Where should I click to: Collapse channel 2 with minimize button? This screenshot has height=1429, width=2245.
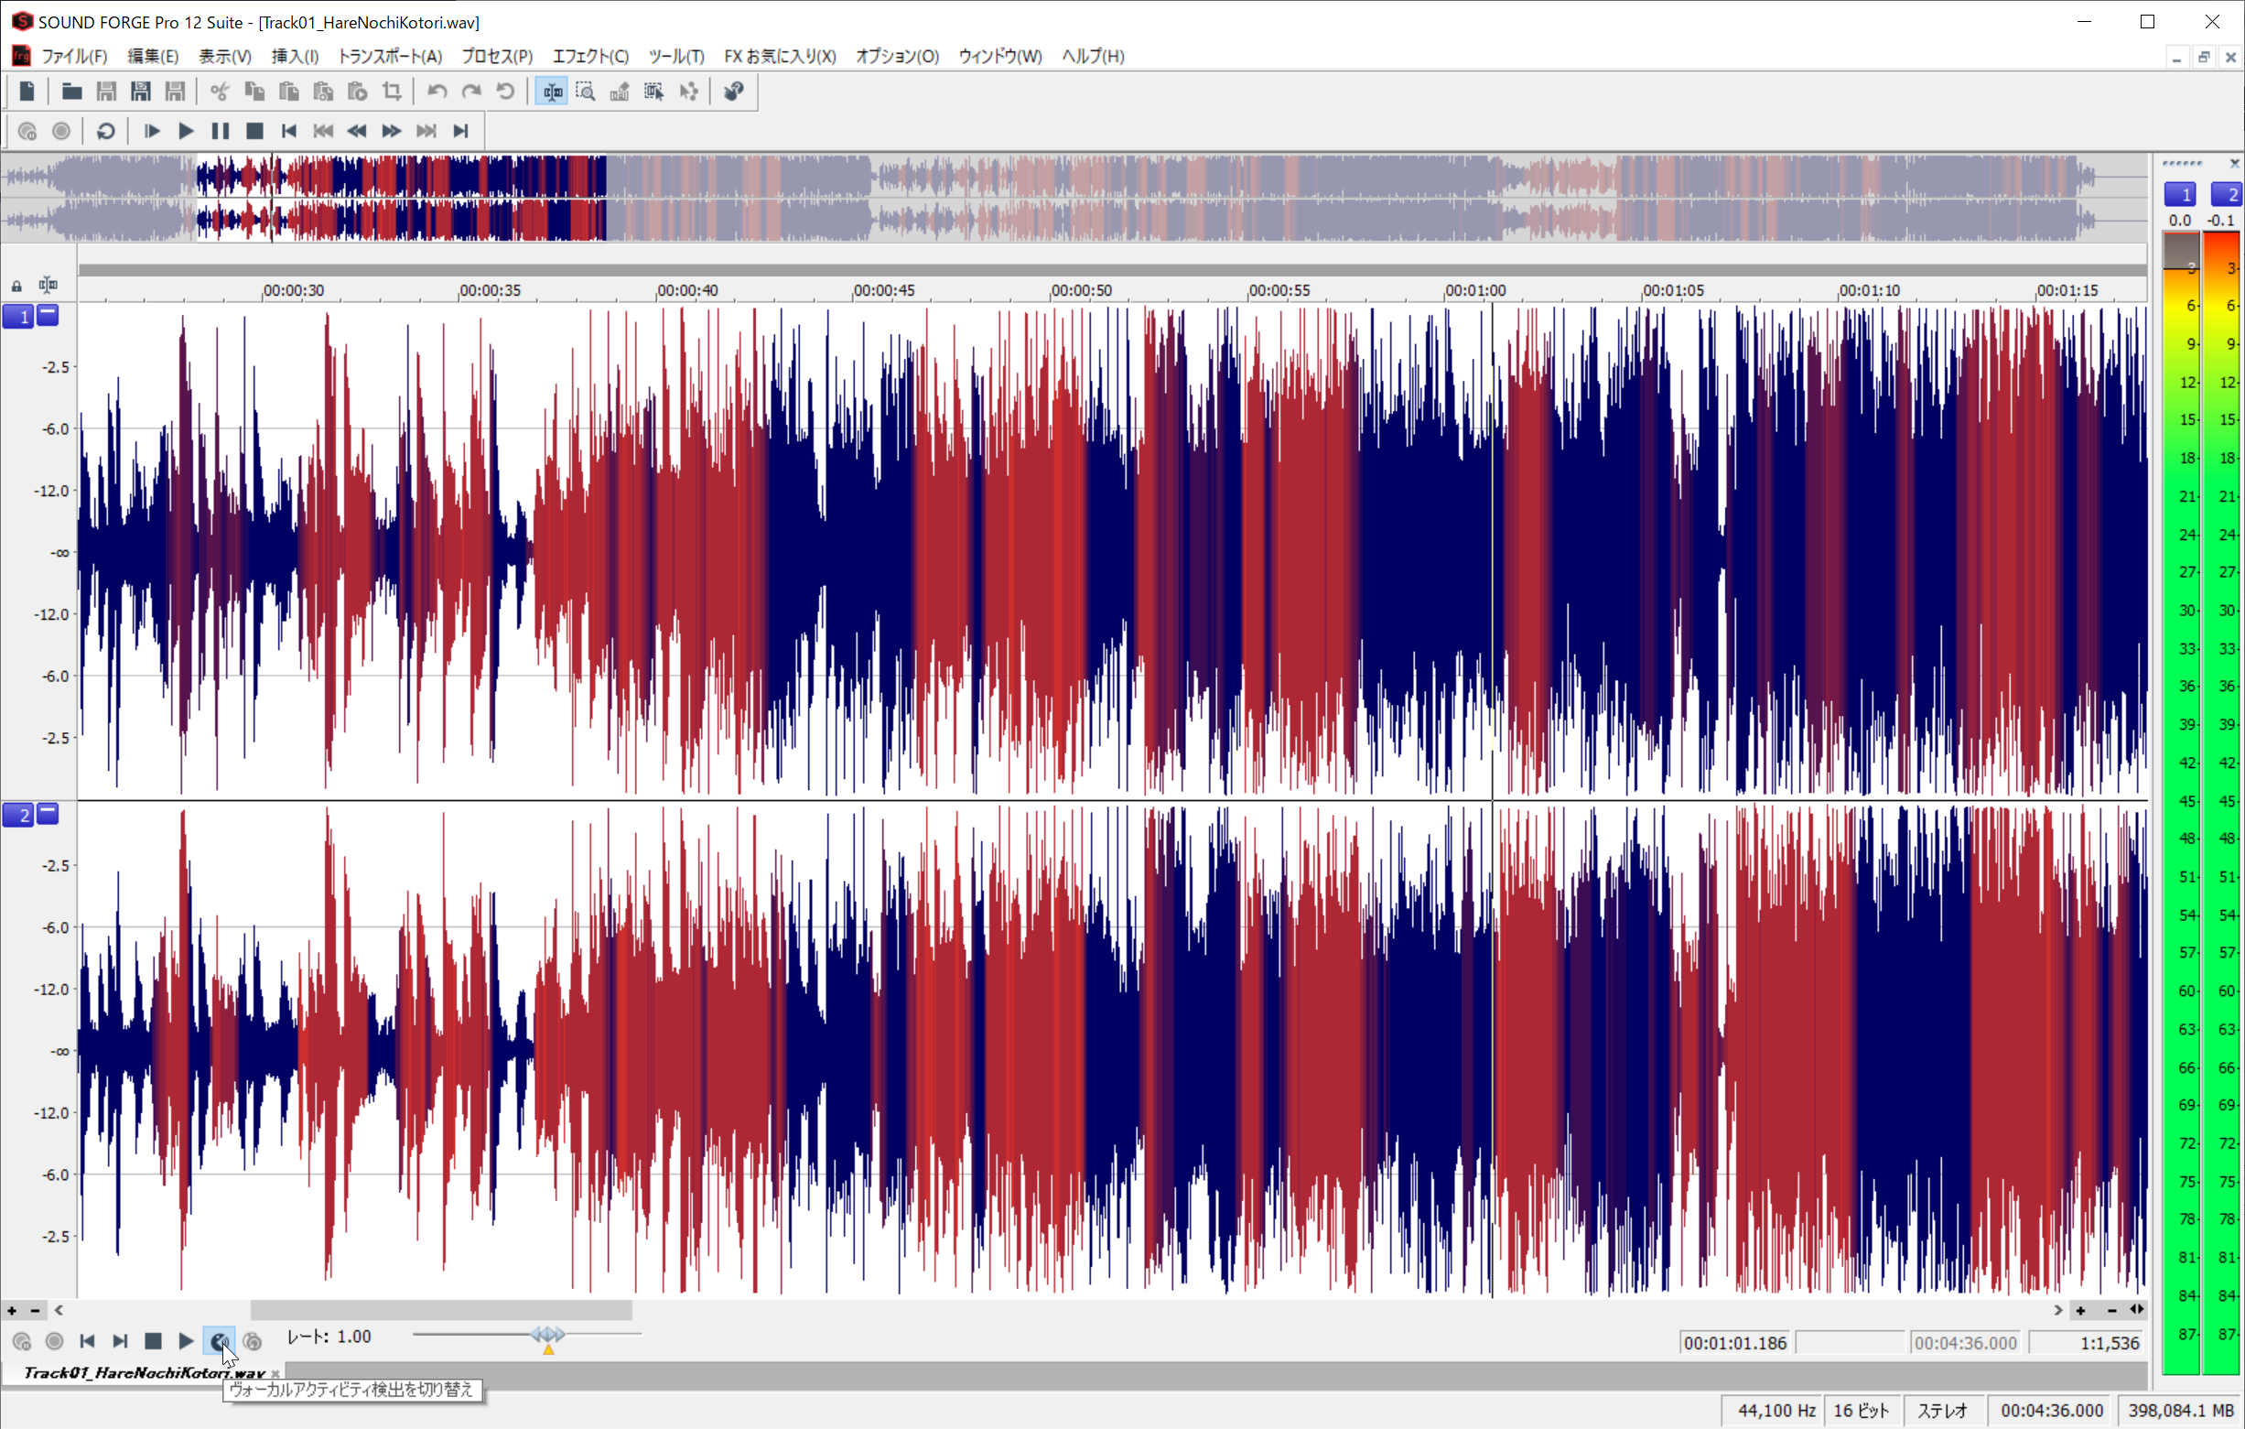click(x=48, y=814)
